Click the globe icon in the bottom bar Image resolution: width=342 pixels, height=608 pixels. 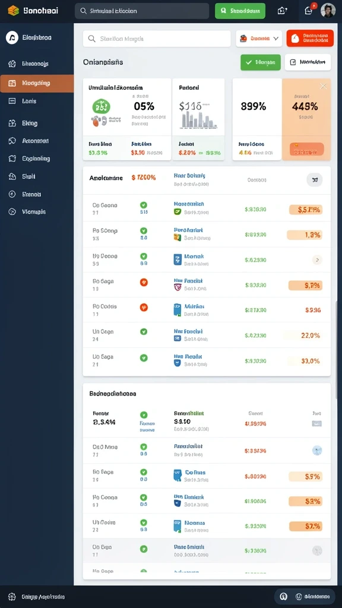click(x=12, y=597)
